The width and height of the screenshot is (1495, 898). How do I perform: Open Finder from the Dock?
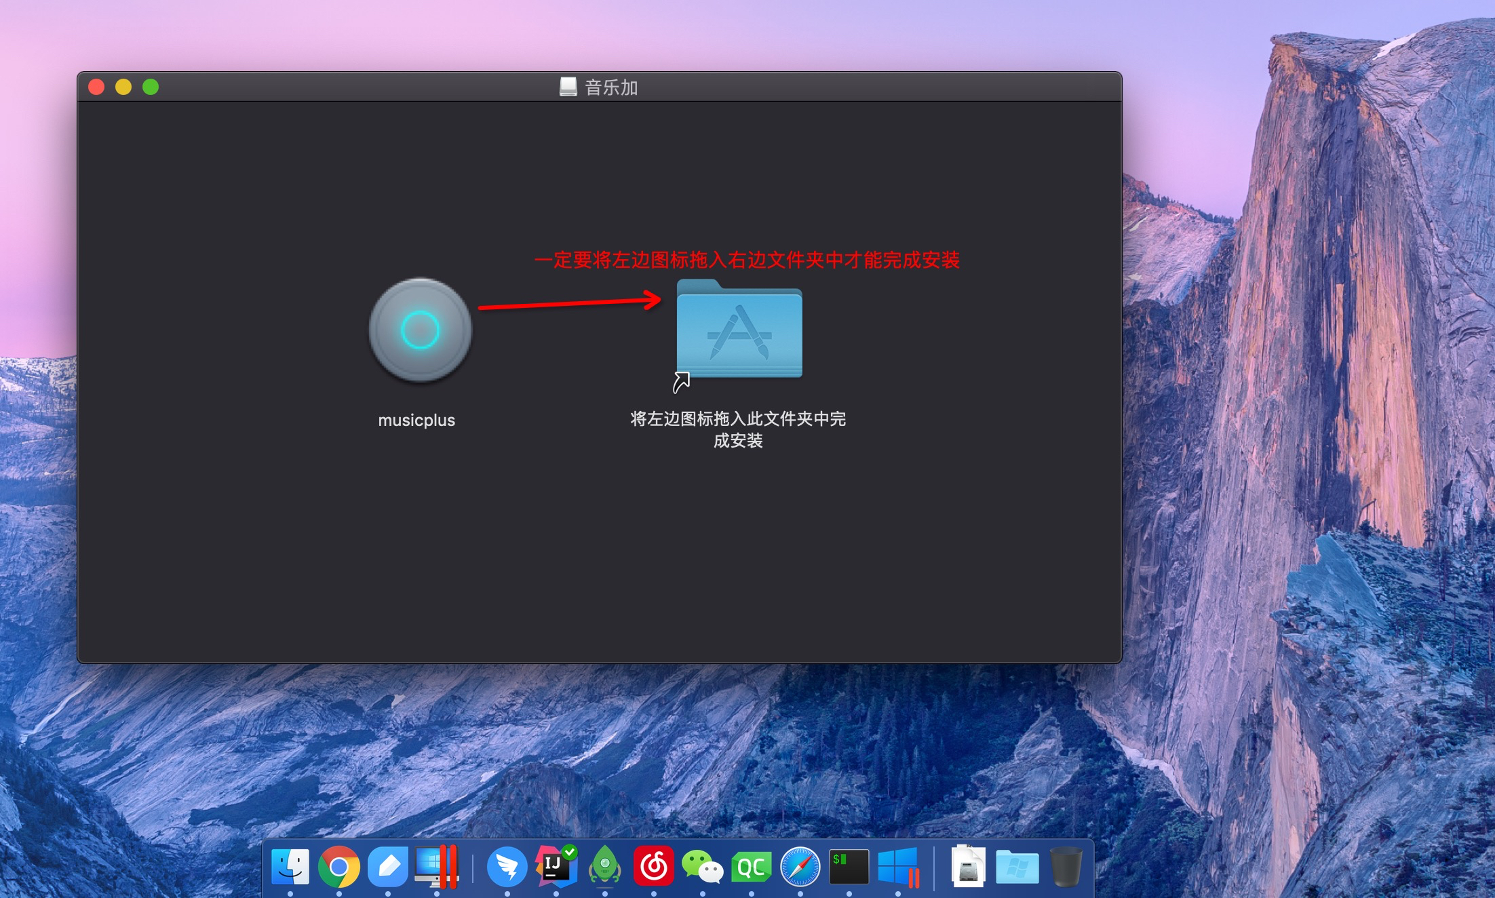tap(290, 867)
